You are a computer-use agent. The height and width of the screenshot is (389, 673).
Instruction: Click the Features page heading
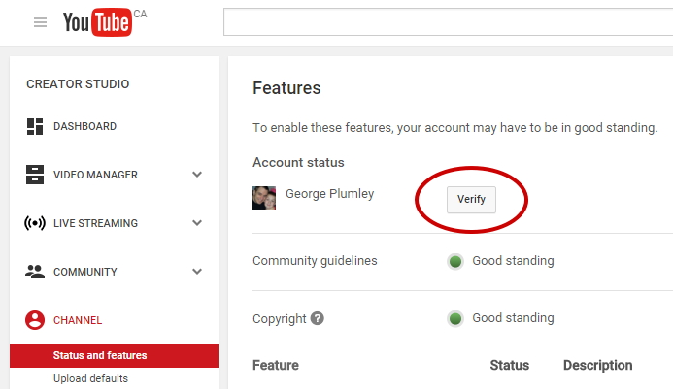286,88
